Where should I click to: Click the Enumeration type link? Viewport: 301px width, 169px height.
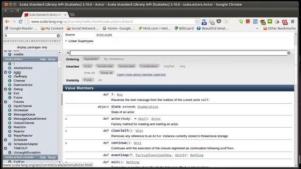tap(148, 107)
